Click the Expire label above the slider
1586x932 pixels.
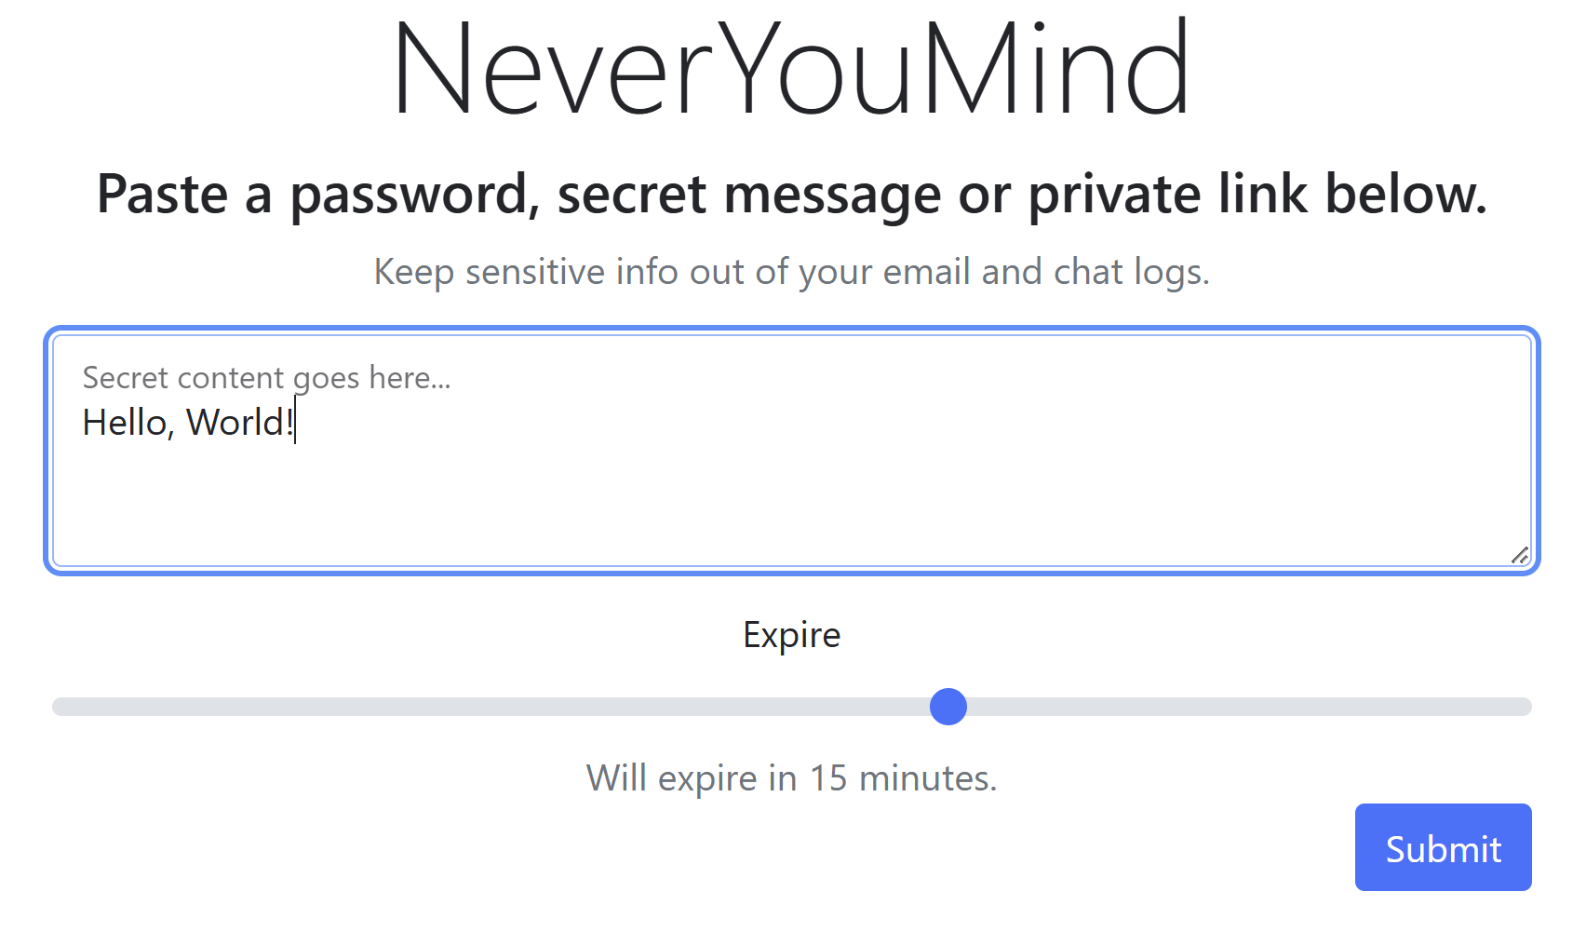click(x=791, y=635)
